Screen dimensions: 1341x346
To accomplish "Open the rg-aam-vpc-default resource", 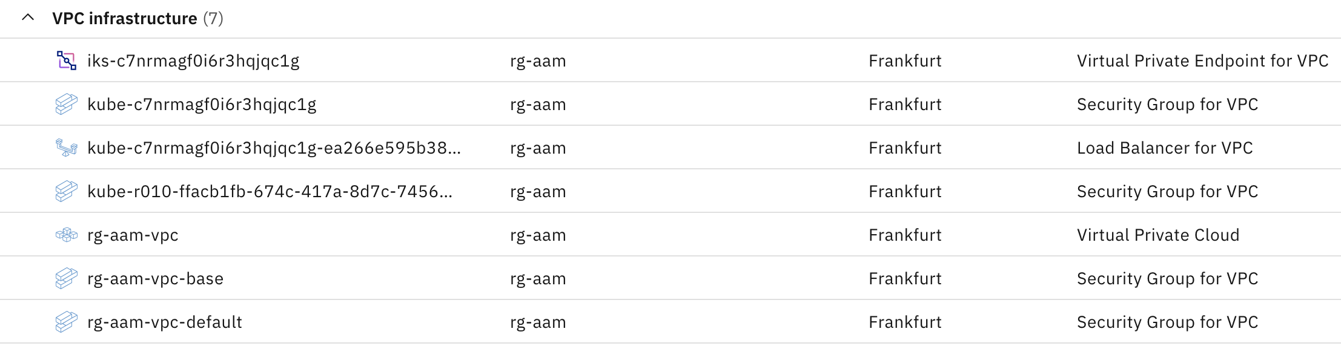I will [x=165, y=322].
